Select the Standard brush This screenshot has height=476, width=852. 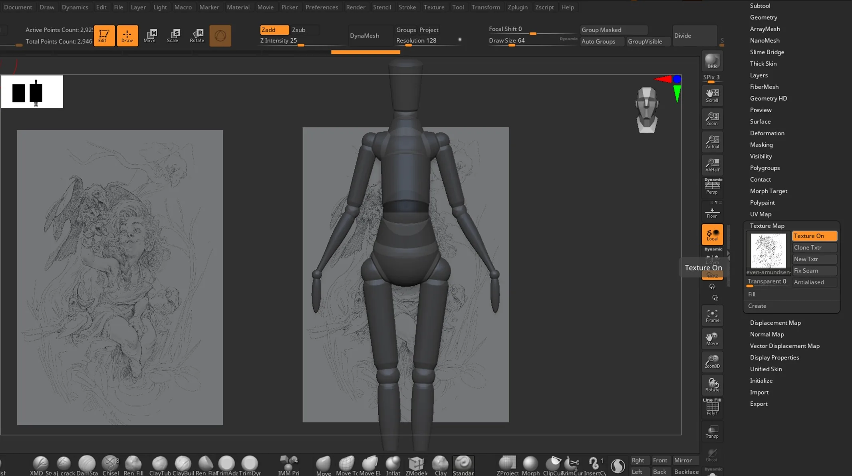pos(463,466)
